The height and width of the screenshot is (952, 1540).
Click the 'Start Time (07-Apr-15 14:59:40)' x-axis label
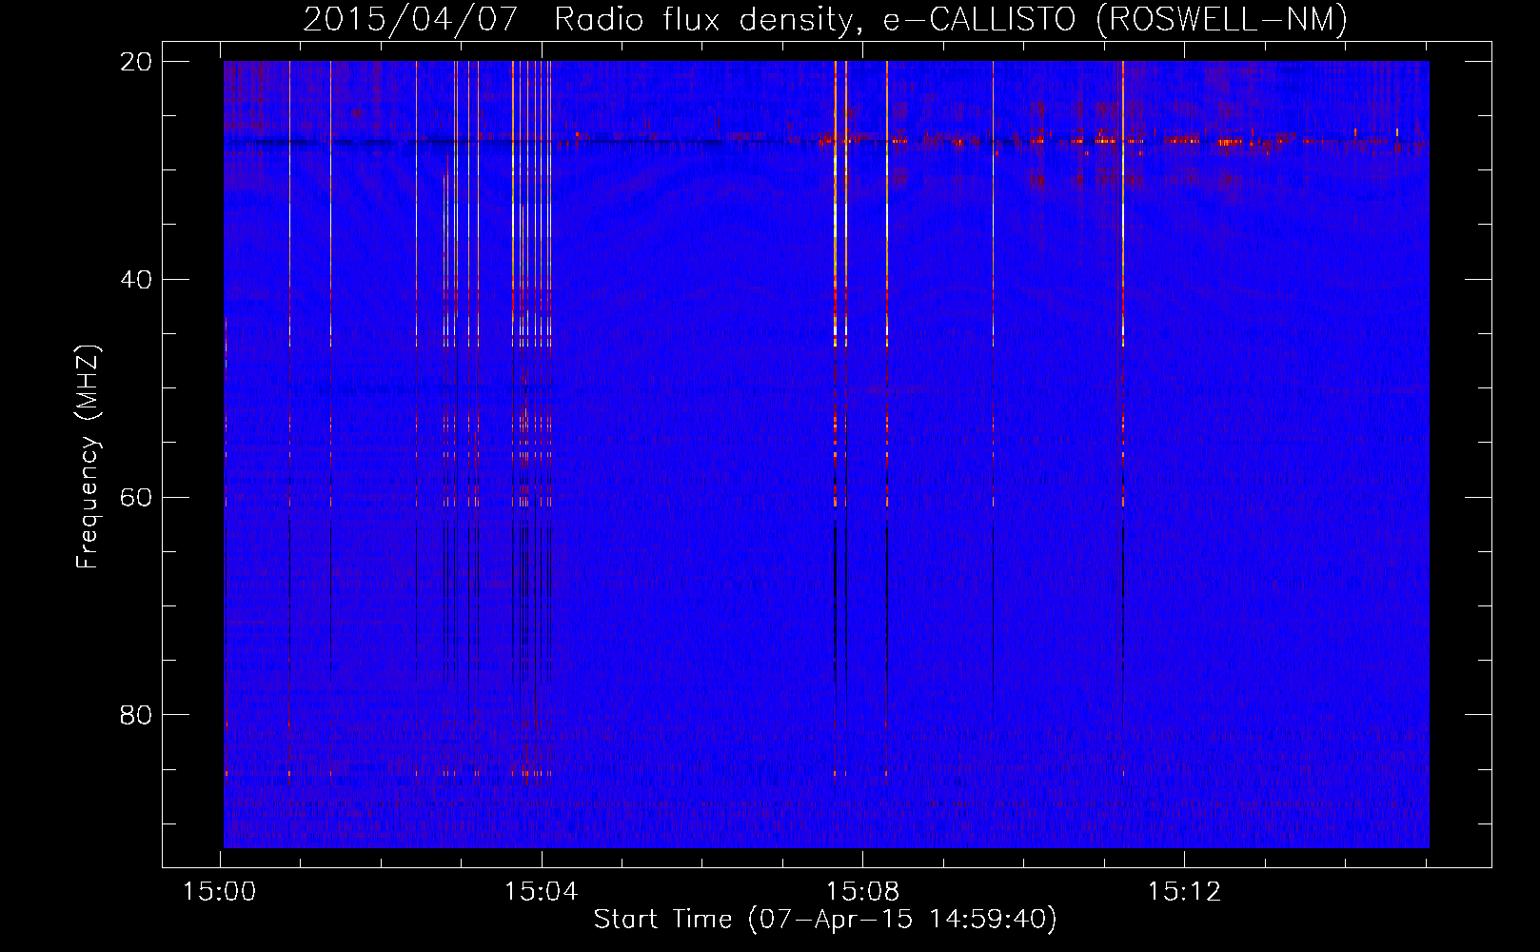point(825,920)
